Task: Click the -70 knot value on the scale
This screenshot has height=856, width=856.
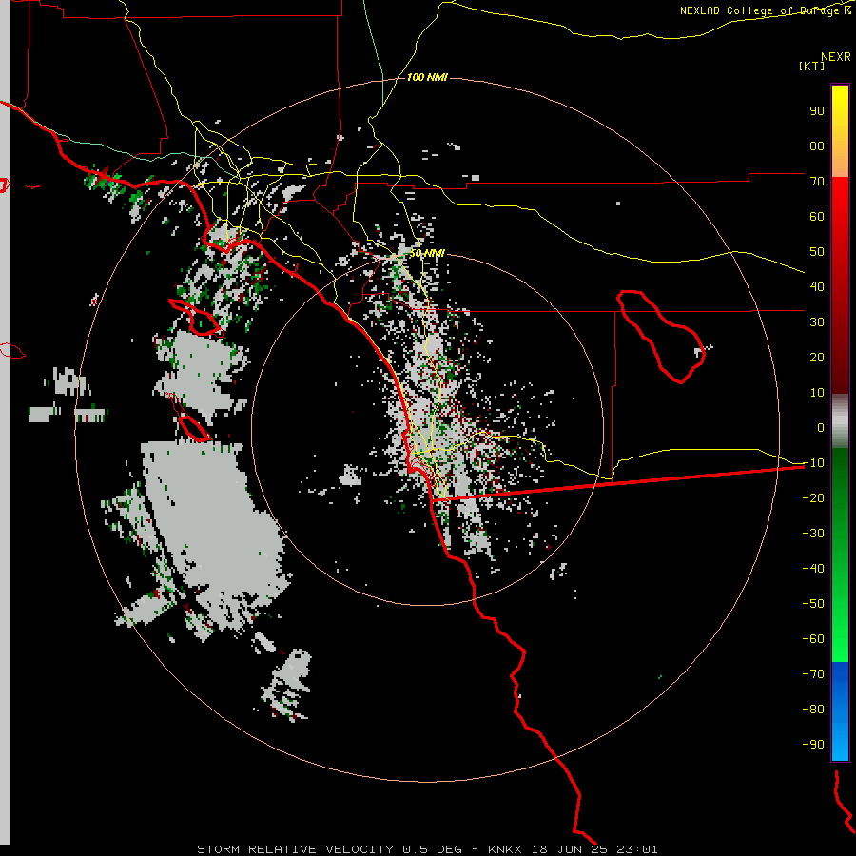Action: click(x=813, y=673)
